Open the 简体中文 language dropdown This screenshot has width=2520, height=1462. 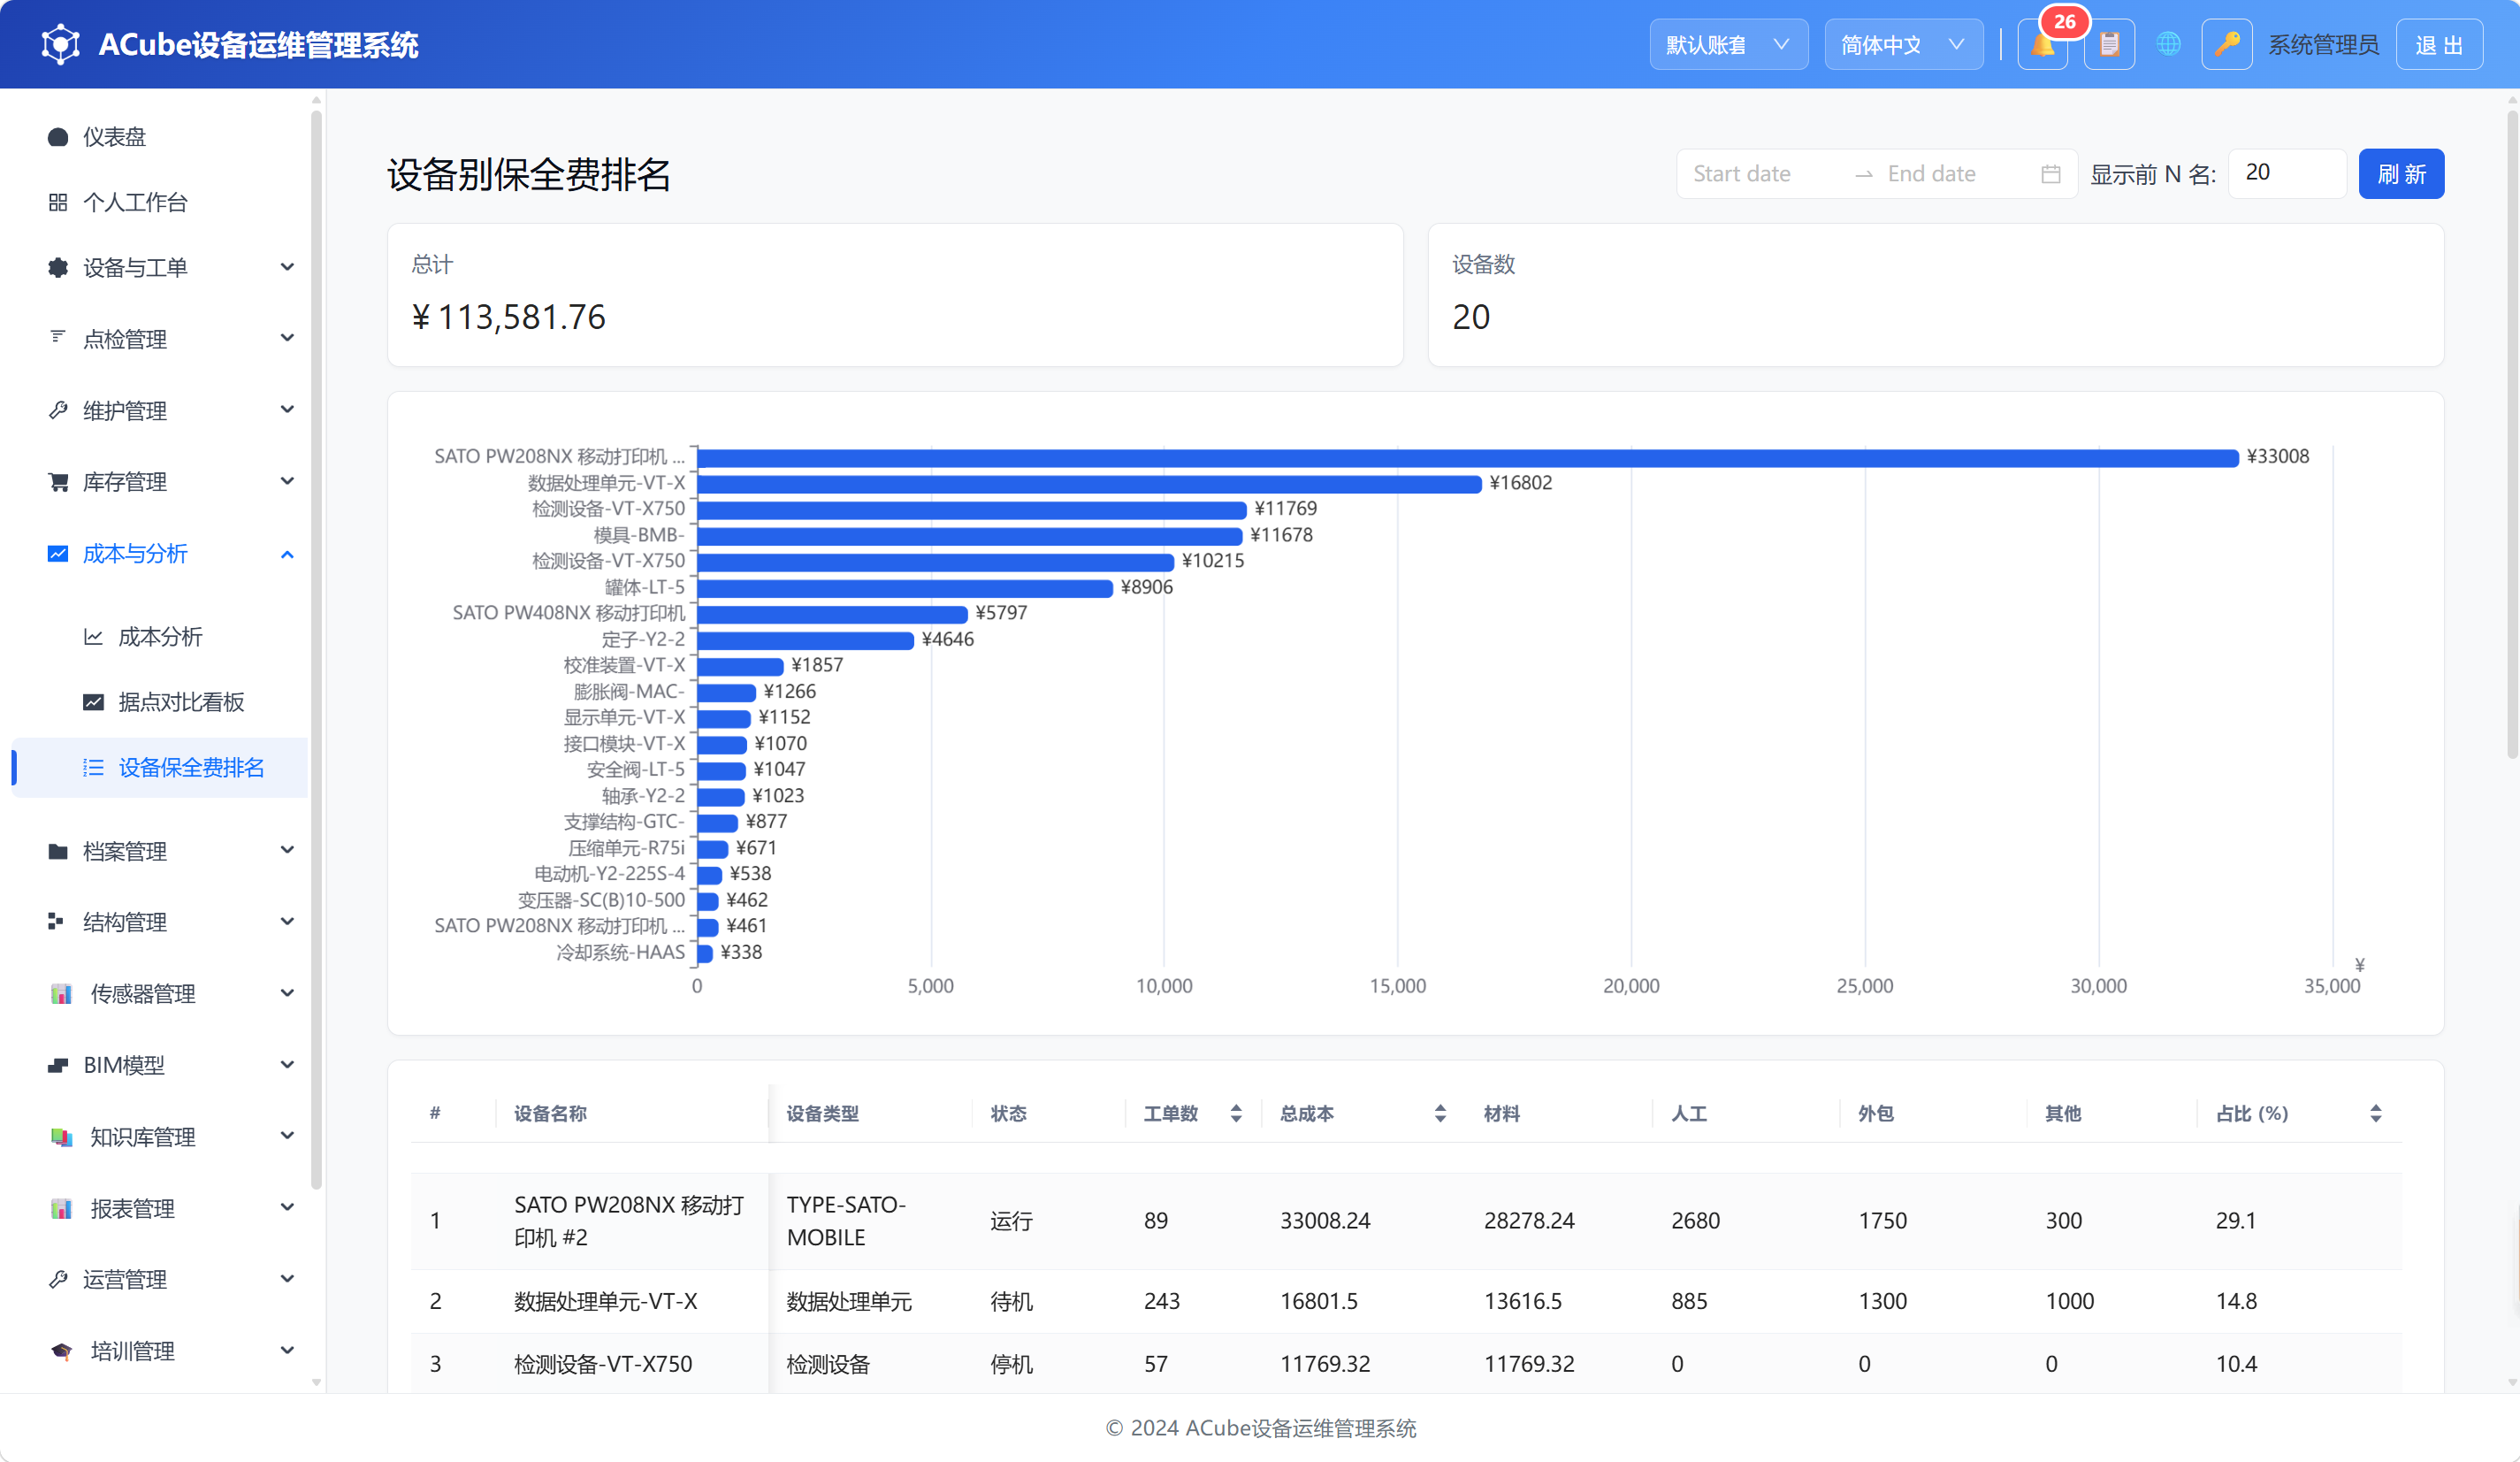click(1903, 45)
